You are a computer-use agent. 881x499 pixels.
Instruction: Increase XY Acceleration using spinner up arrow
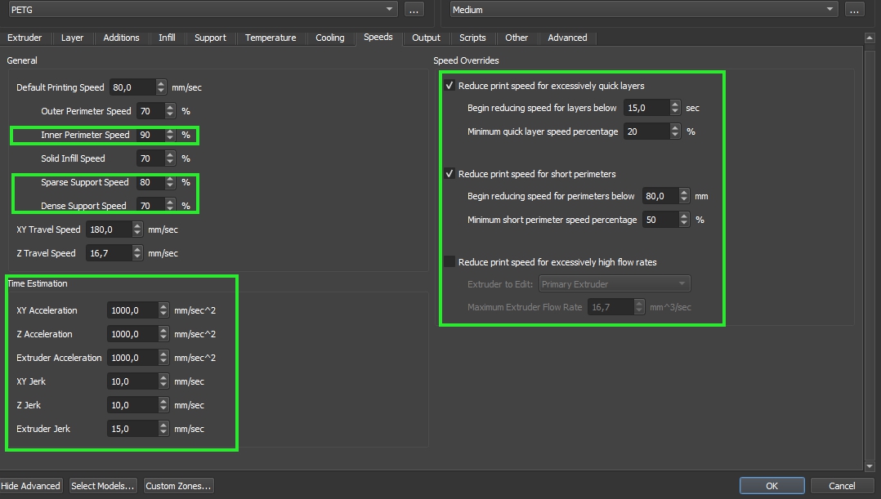pyautogui.click(x=163, y=307)
